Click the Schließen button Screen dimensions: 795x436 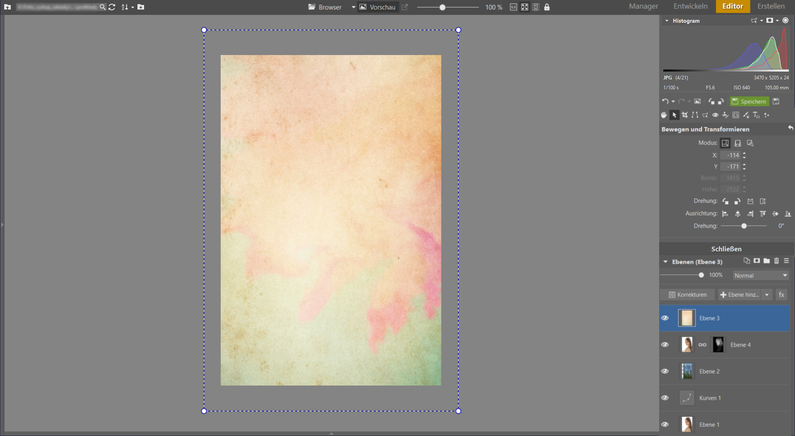click(726, 249)
